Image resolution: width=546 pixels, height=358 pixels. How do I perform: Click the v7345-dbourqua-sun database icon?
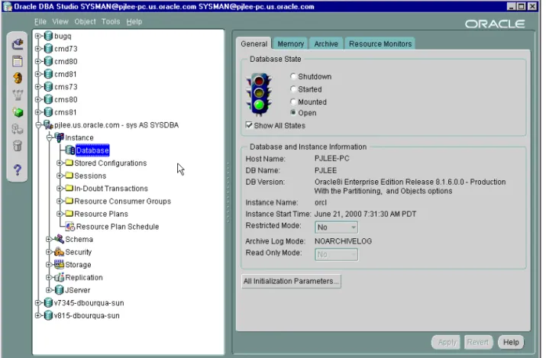point(49,303)
